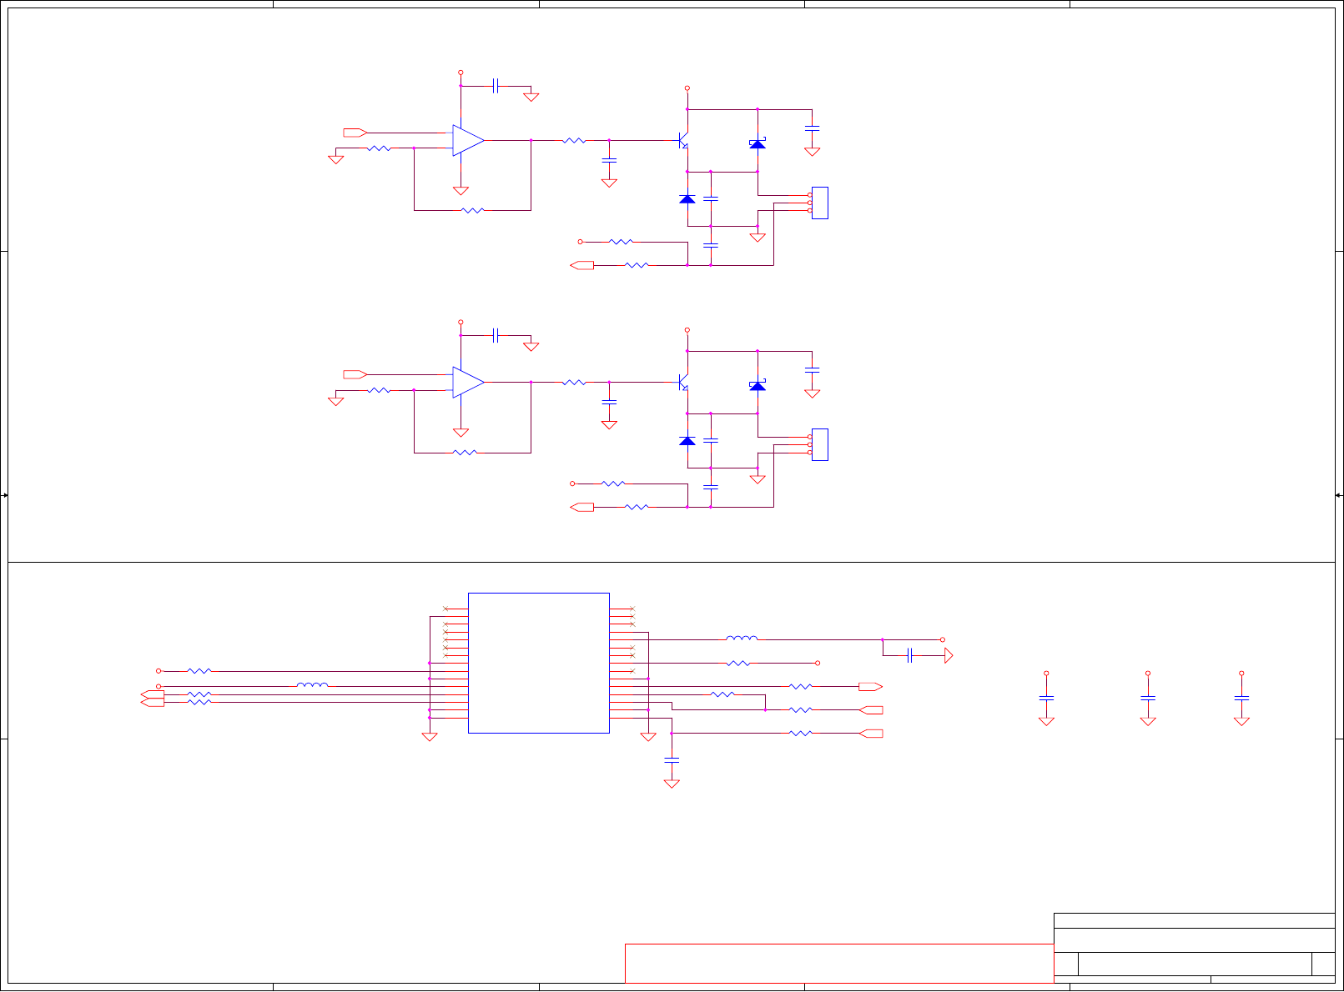
Task: Click the bottommost port right of the IC
Action: (x=871, y=734)
